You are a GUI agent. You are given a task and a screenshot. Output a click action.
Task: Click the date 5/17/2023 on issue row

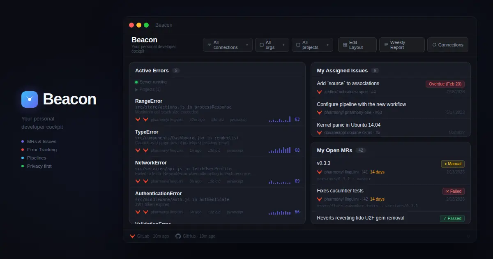point(456,112)
